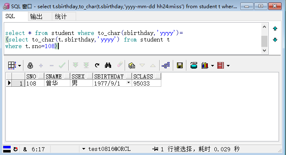The height and width of the screenshot is (155, 286).
Task: Click the SNO column header
Action: [35, 76]
